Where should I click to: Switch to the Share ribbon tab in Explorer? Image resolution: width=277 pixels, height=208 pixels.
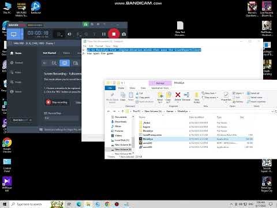(x=132, y=88)
